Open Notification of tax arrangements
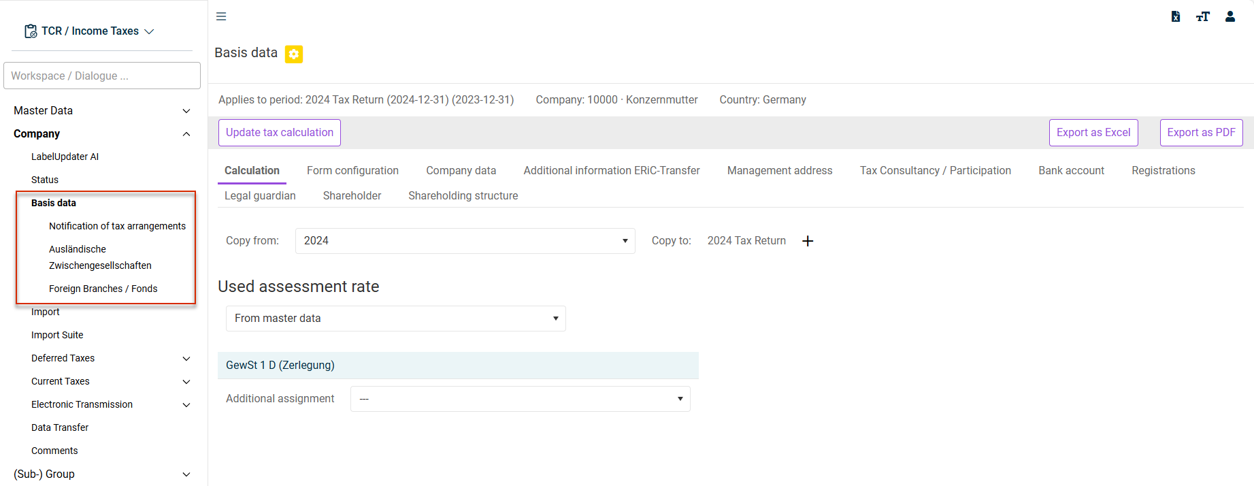The width and height of the screenshot is (1254, 486). [x=117, y=226]
